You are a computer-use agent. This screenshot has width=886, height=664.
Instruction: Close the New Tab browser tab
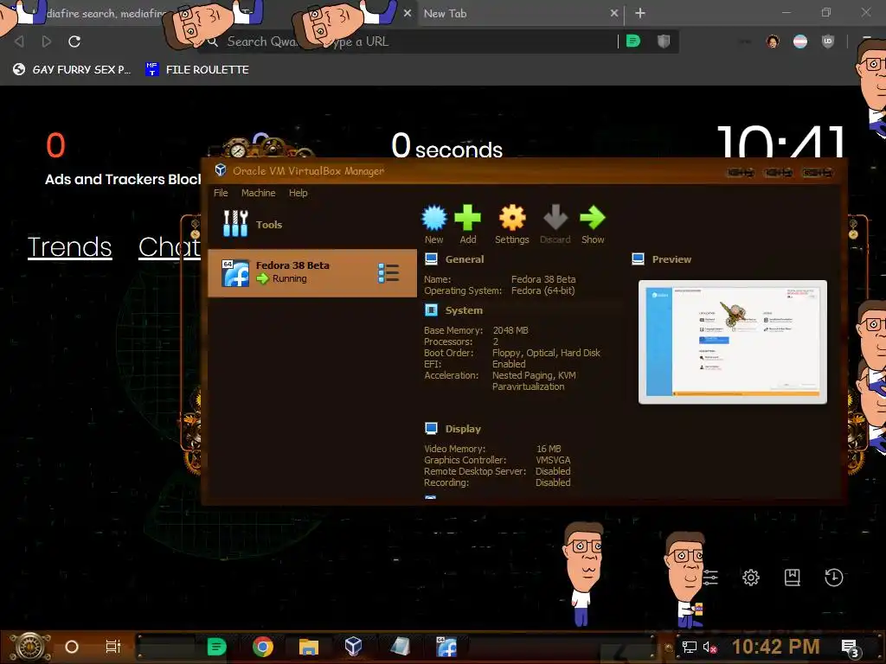pos(614,13)
